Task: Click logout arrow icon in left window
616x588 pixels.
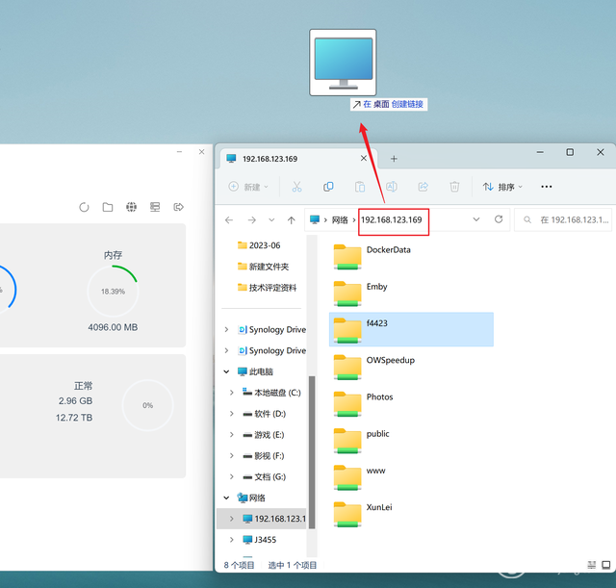Action: (178, 207)
